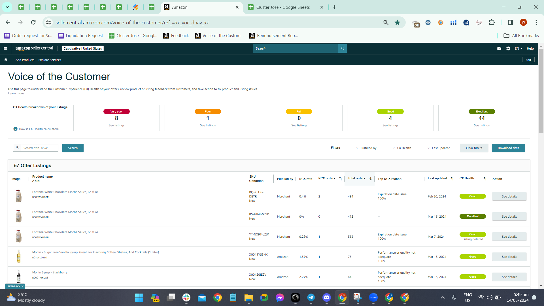
Task: Toggle the browser side panel icon
Action: pyautogui.click(x=511, y=22)
